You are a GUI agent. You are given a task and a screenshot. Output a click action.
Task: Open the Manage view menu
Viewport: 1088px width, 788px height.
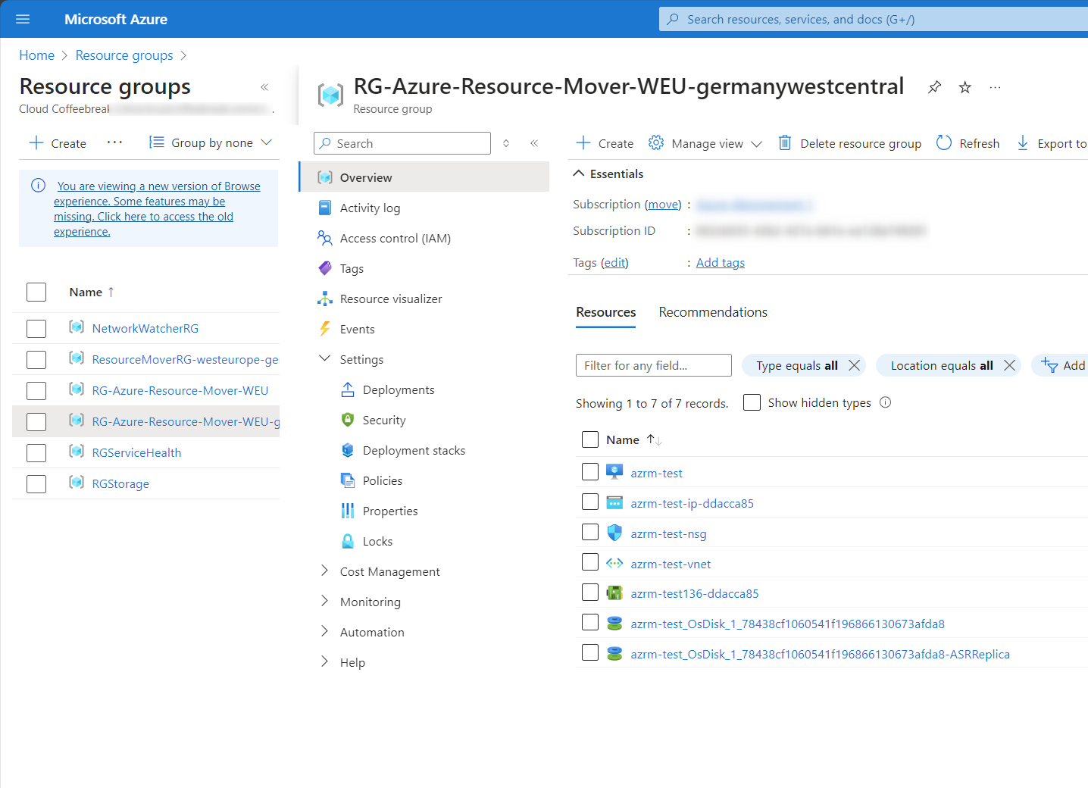tap(704, 143)
